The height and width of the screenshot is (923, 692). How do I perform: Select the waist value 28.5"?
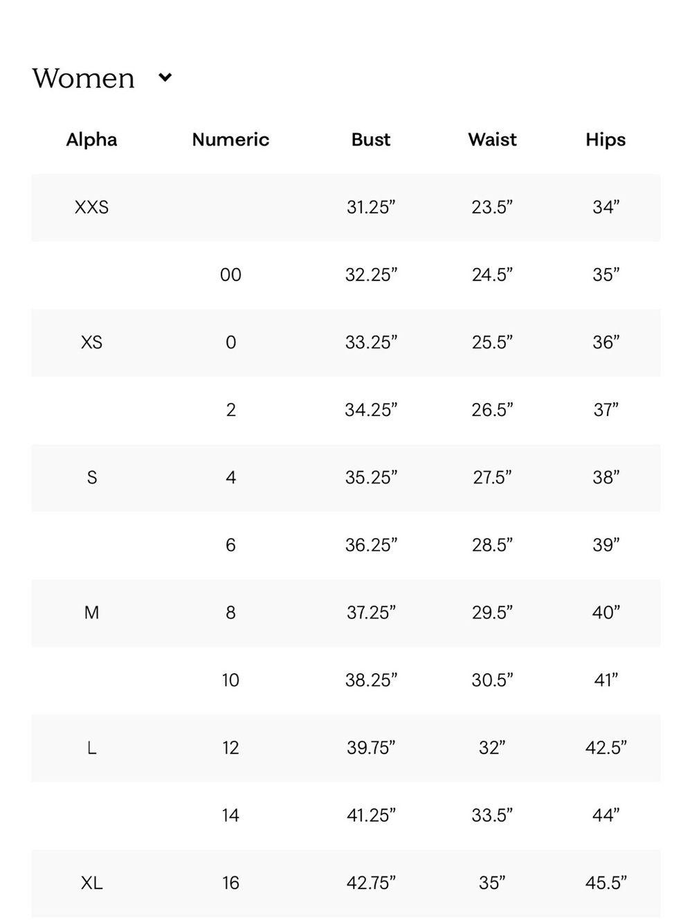pos(492,545)
